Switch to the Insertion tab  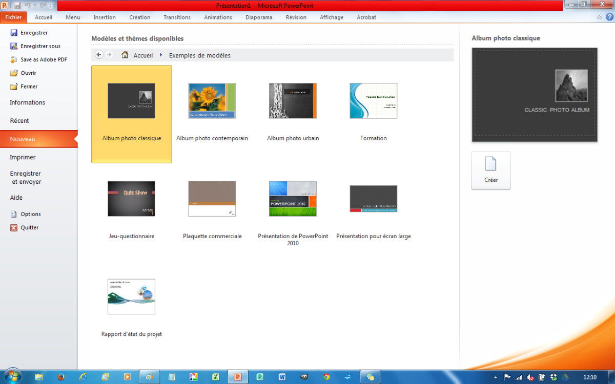pos(105,17)
